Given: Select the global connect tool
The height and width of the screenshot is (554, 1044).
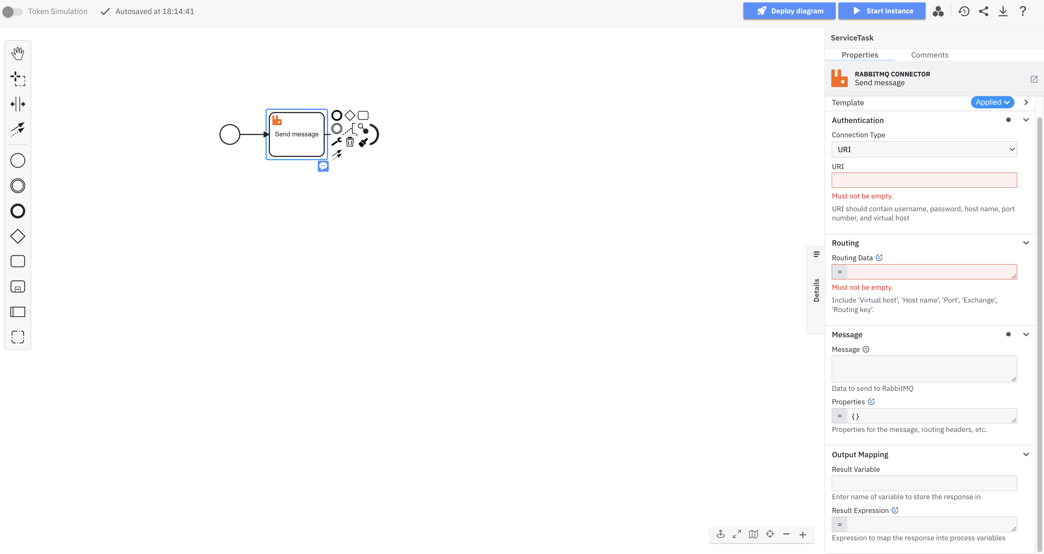Looking at the screenshot, I should click(17, 129).
